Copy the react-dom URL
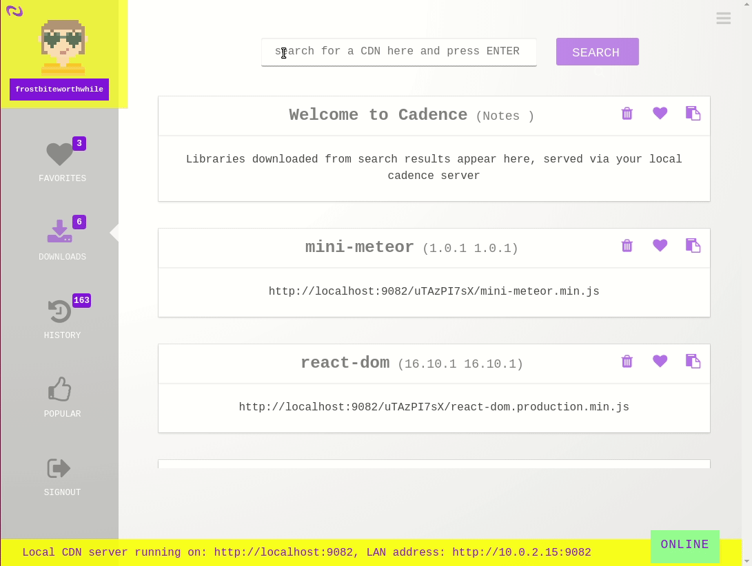Screen dimensions: 752x566 click(x=693, y=361)
